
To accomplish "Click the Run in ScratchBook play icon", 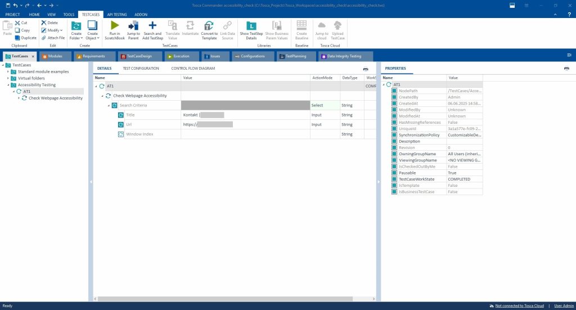I will 115,25.
